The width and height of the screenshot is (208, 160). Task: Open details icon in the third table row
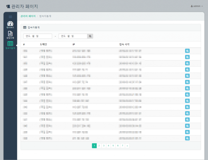[x=187, y=63]
